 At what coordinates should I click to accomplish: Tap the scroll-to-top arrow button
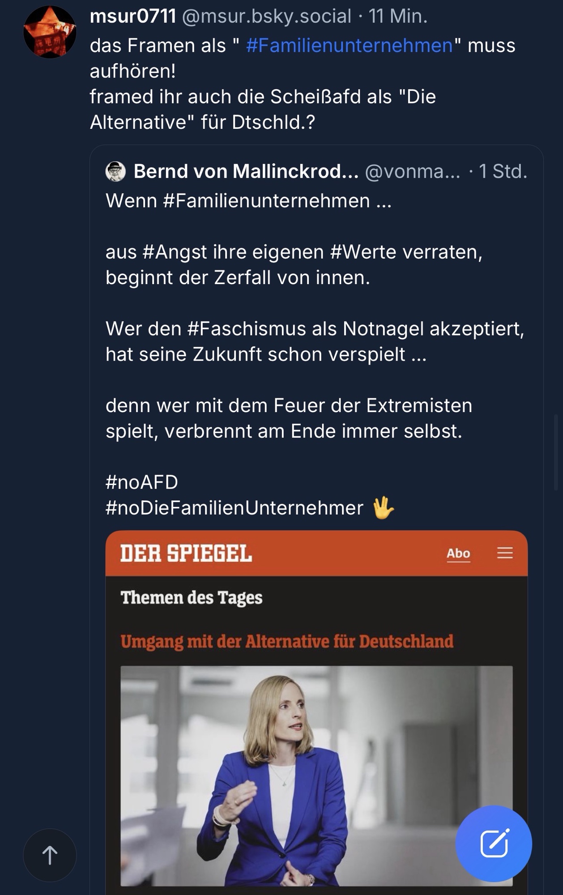point(50,855)
